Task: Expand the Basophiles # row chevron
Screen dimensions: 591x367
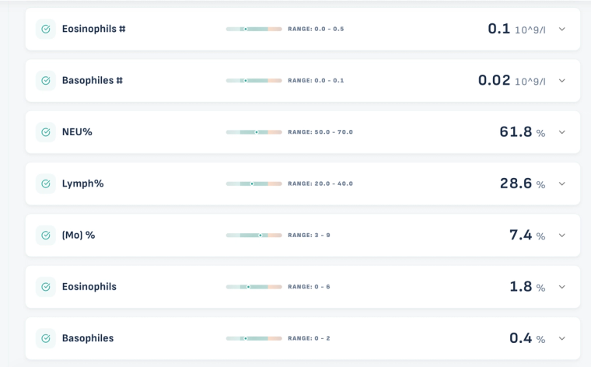Action: coord(561,81)
